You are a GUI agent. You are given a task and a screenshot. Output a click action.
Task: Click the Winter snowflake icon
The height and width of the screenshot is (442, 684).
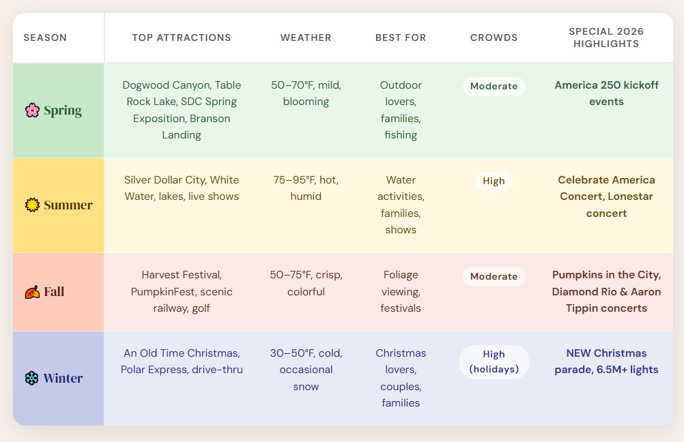coord(32,379)
